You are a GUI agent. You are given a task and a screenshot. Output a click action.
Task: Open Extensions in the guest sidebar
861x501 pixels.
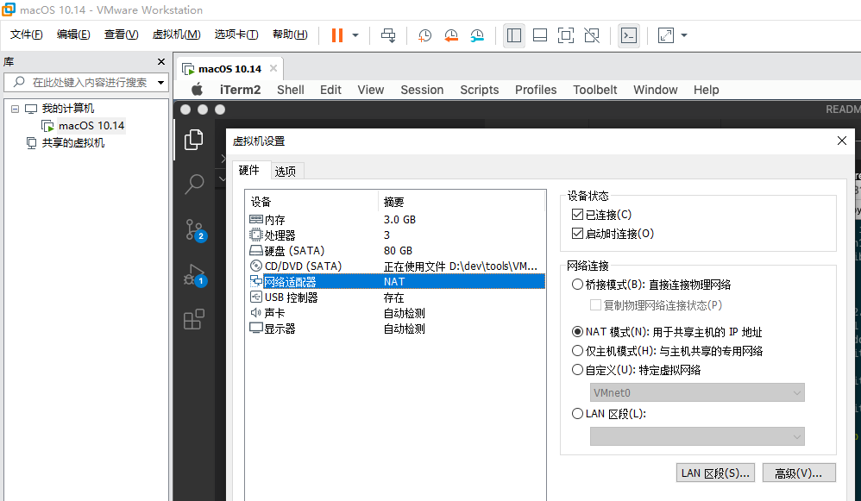coord(194,319)
